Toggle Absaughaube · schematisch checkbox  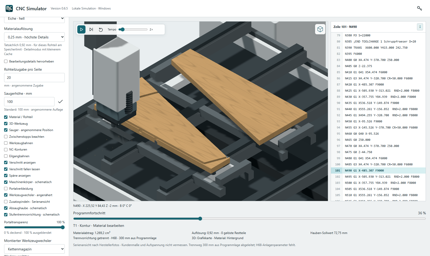tap(6, 208)
